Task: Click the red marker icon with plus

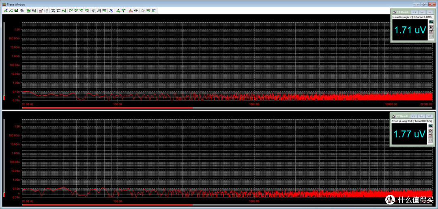Action: (131, 11)
